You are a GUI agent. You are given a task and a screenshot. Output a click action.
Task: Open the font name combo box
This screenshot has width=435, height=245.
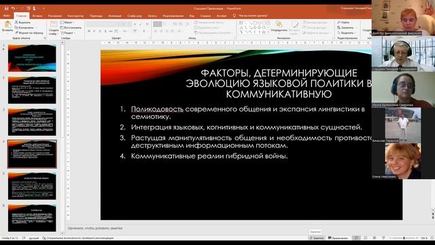click(101, 24)
